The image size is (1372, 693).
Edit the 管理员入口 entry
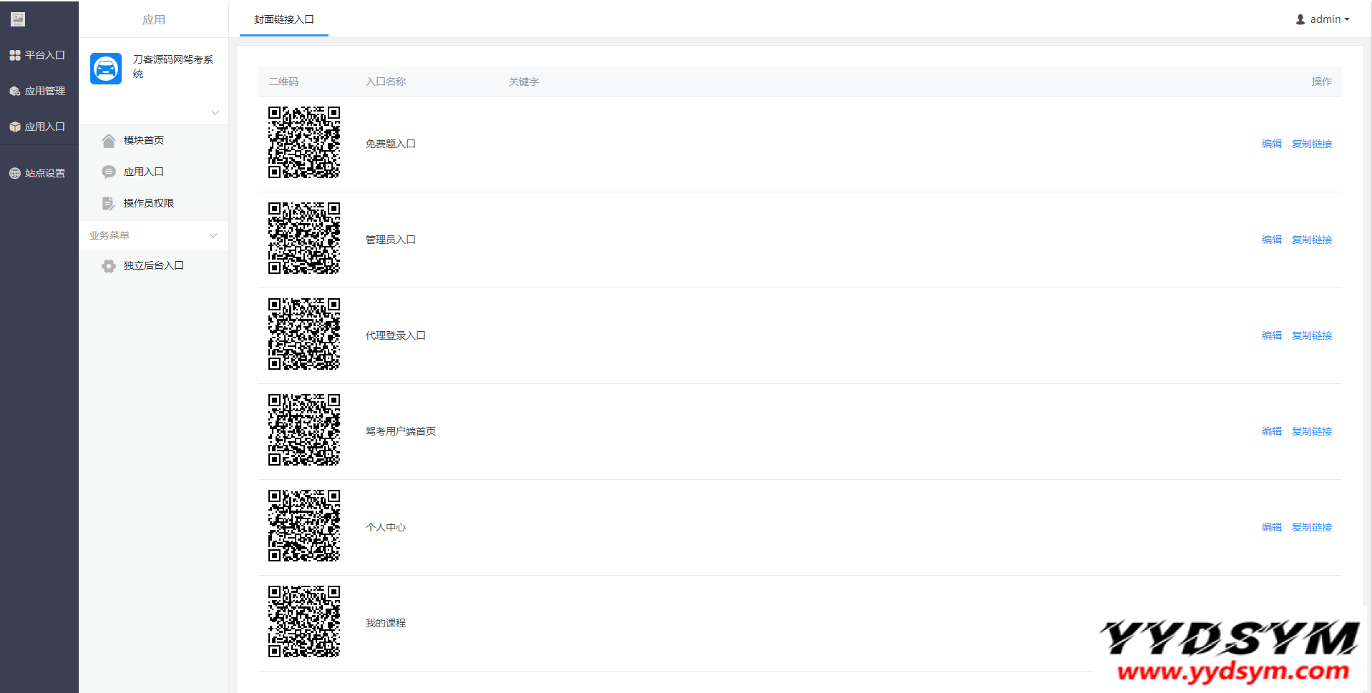1272,240
